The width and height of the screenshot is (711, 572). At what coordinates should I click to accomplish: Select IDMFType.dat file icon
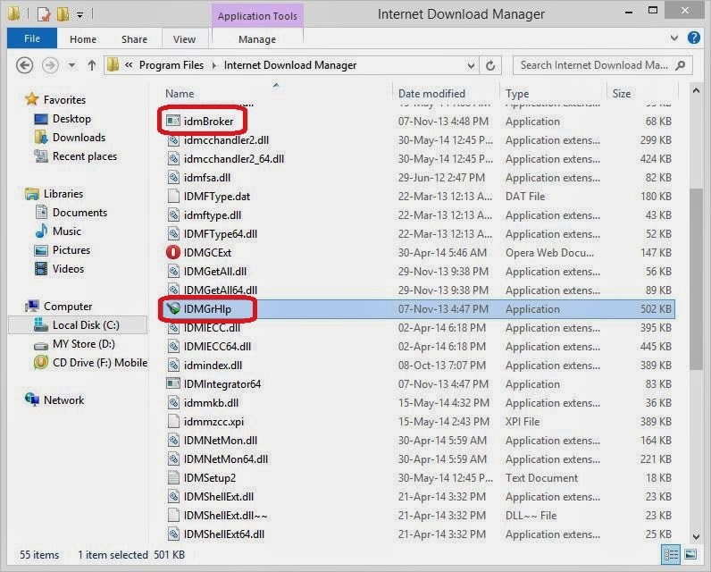click(x=173, y=196)
